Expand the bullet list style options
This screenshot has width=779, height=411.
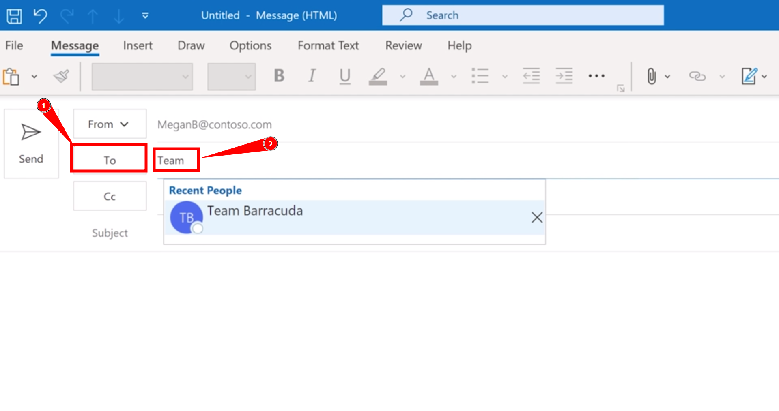pyautogui.click(x=505, y=76)
